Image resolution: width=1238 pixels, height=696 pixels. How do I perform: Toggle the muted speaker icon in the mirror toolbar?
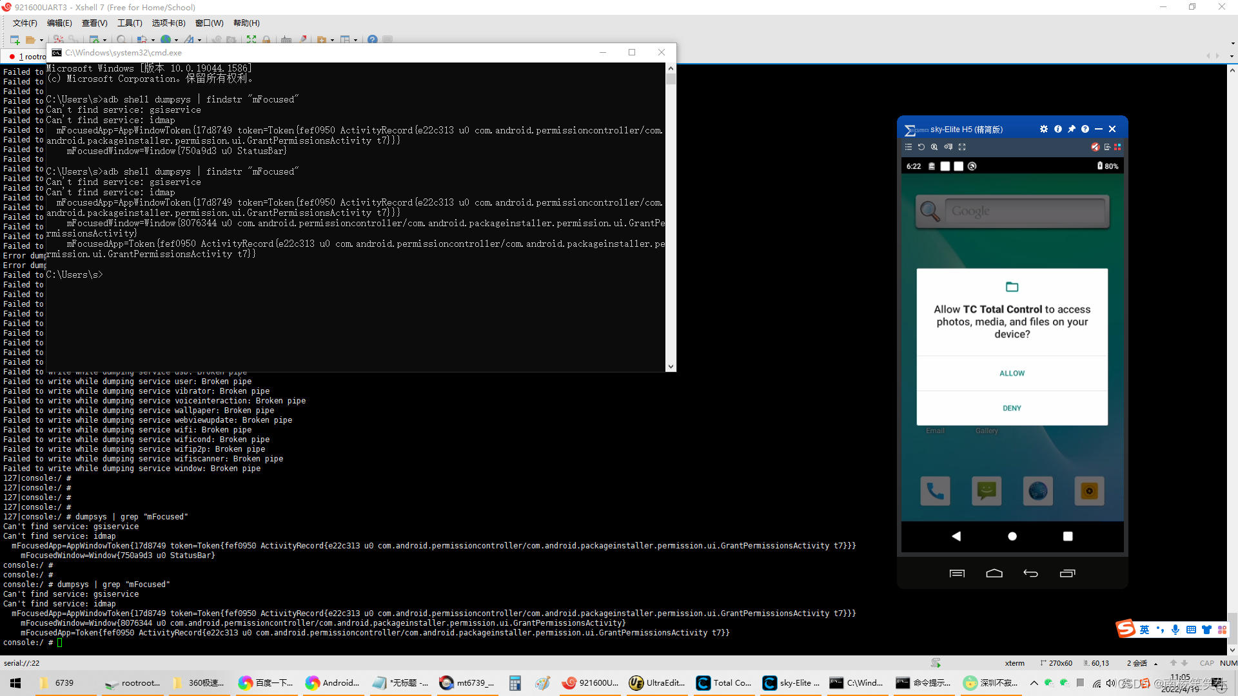(1095, 147)
